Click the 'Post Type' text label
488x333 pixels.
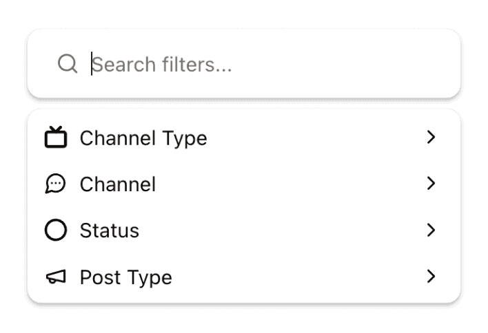coord(126,277)
